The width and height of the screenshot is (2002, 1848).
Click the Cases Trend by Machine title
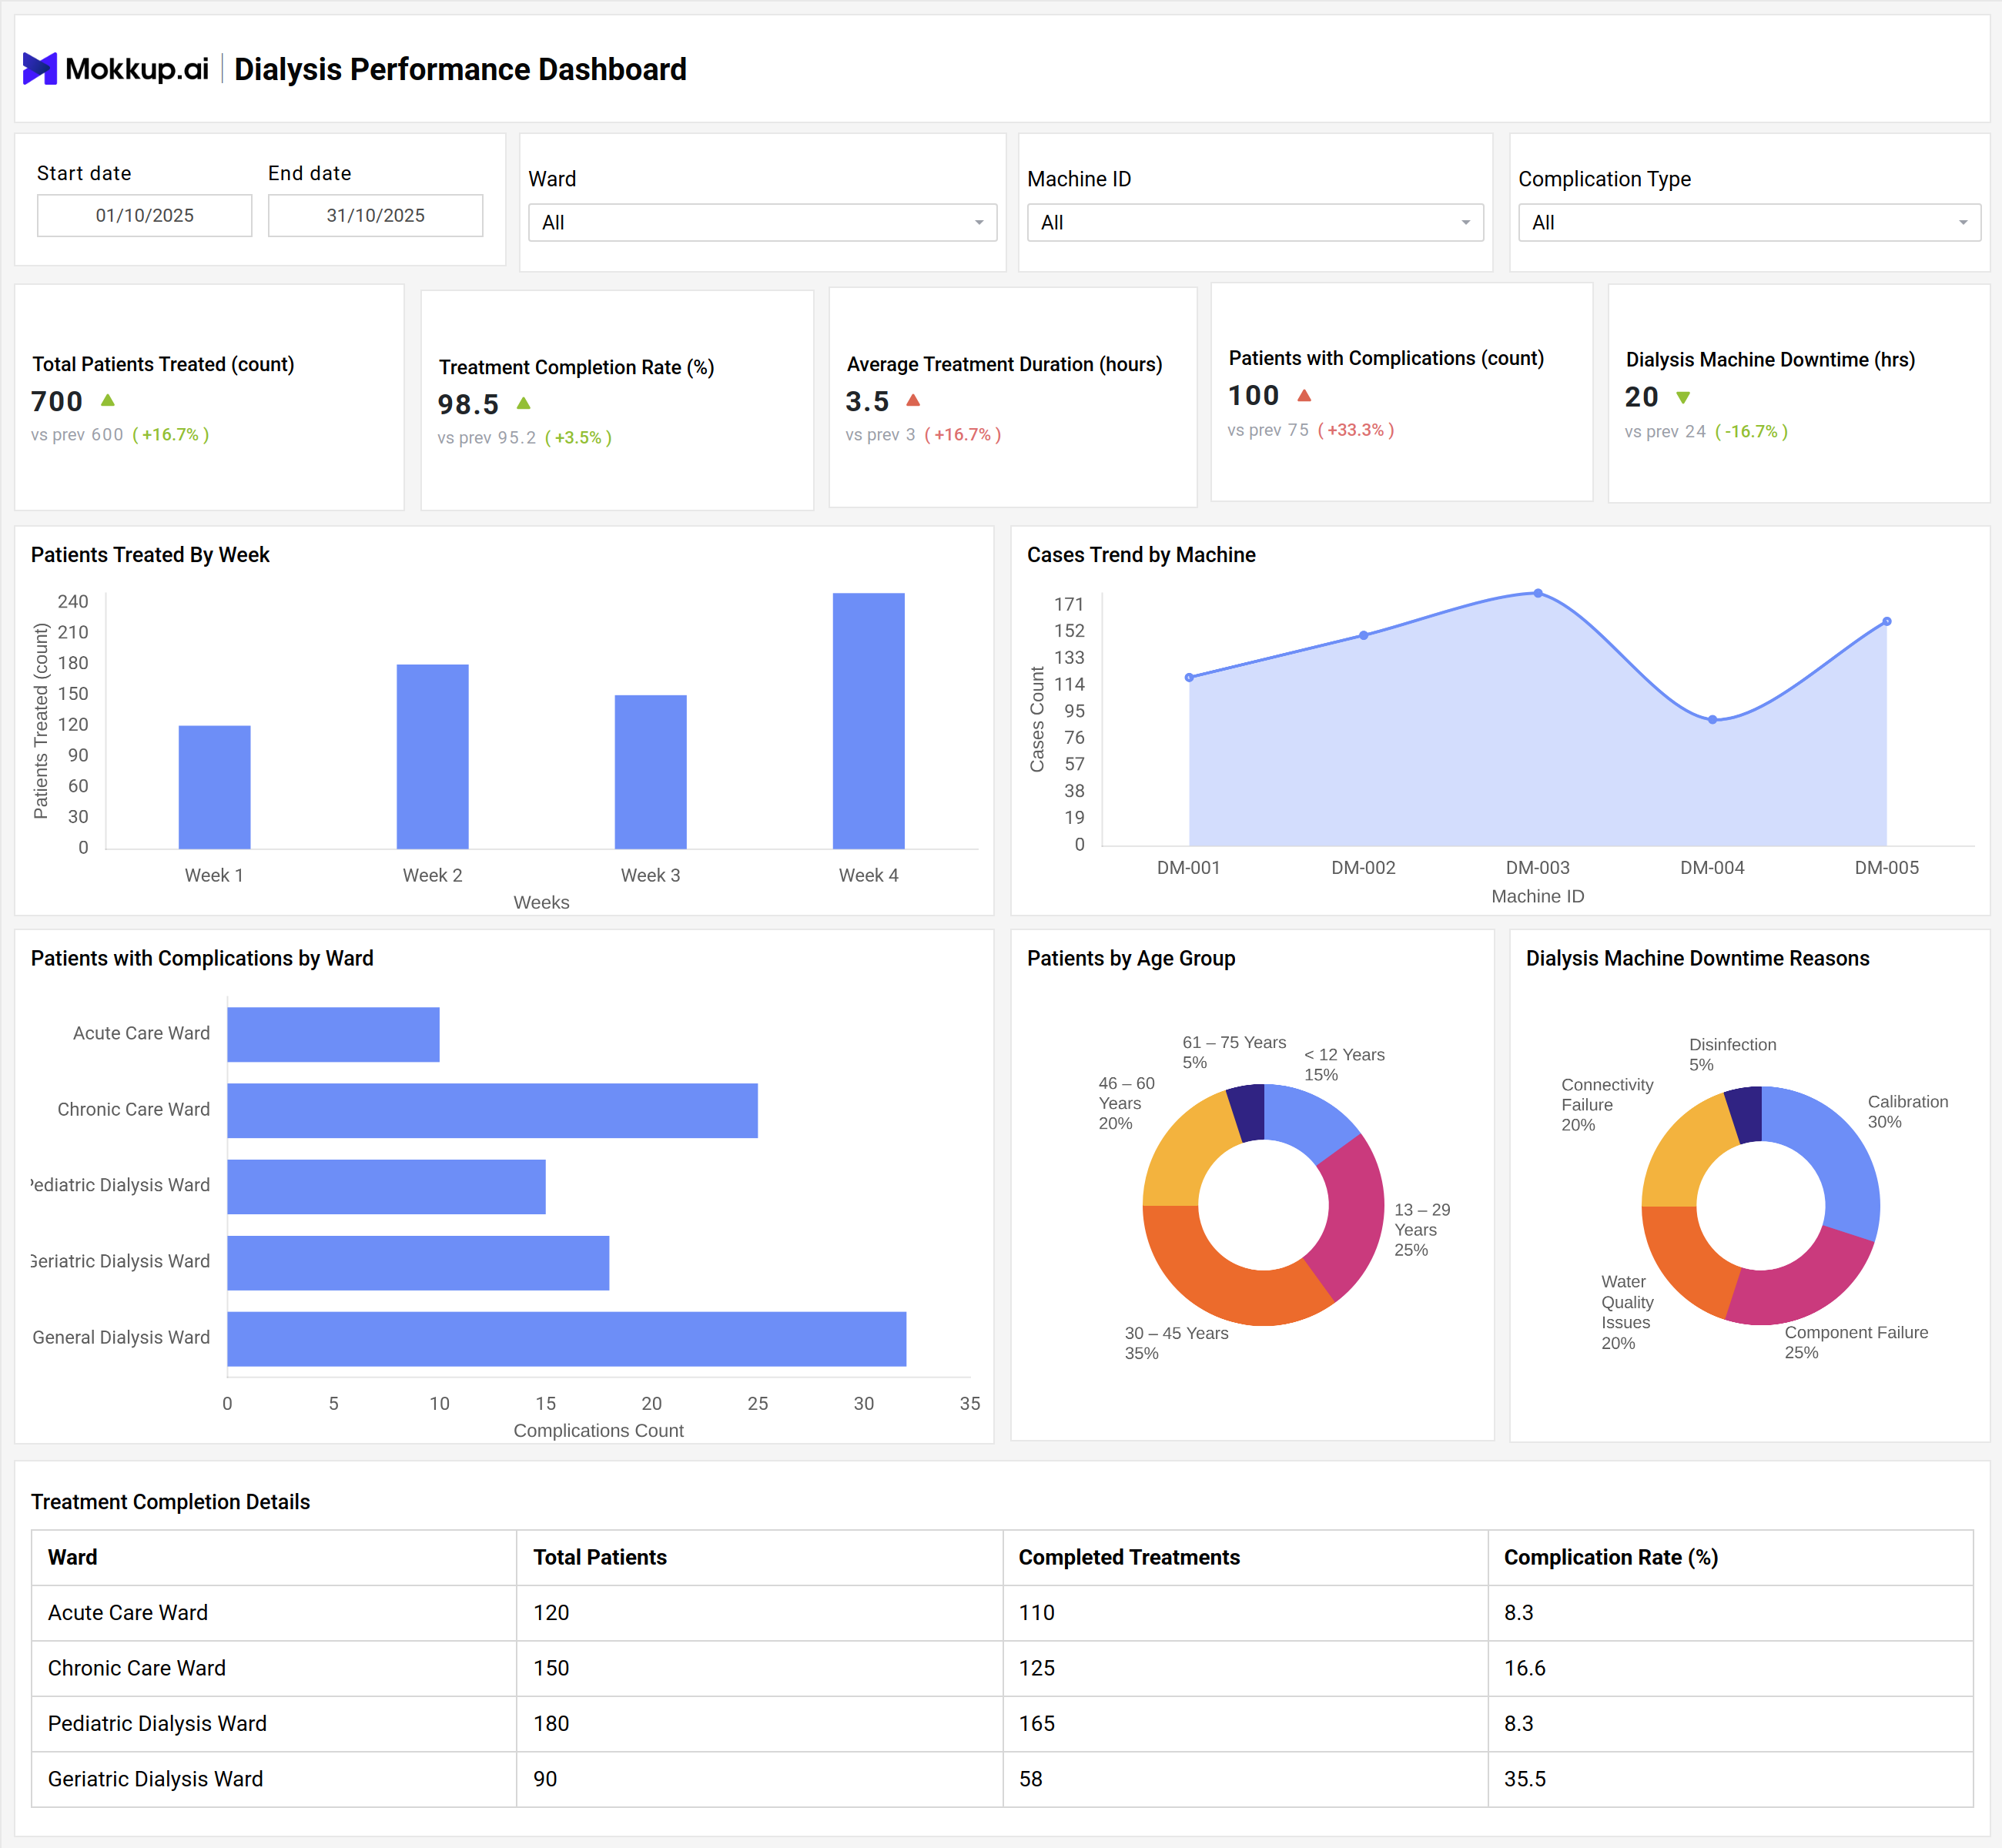(x=1141, y=555)
